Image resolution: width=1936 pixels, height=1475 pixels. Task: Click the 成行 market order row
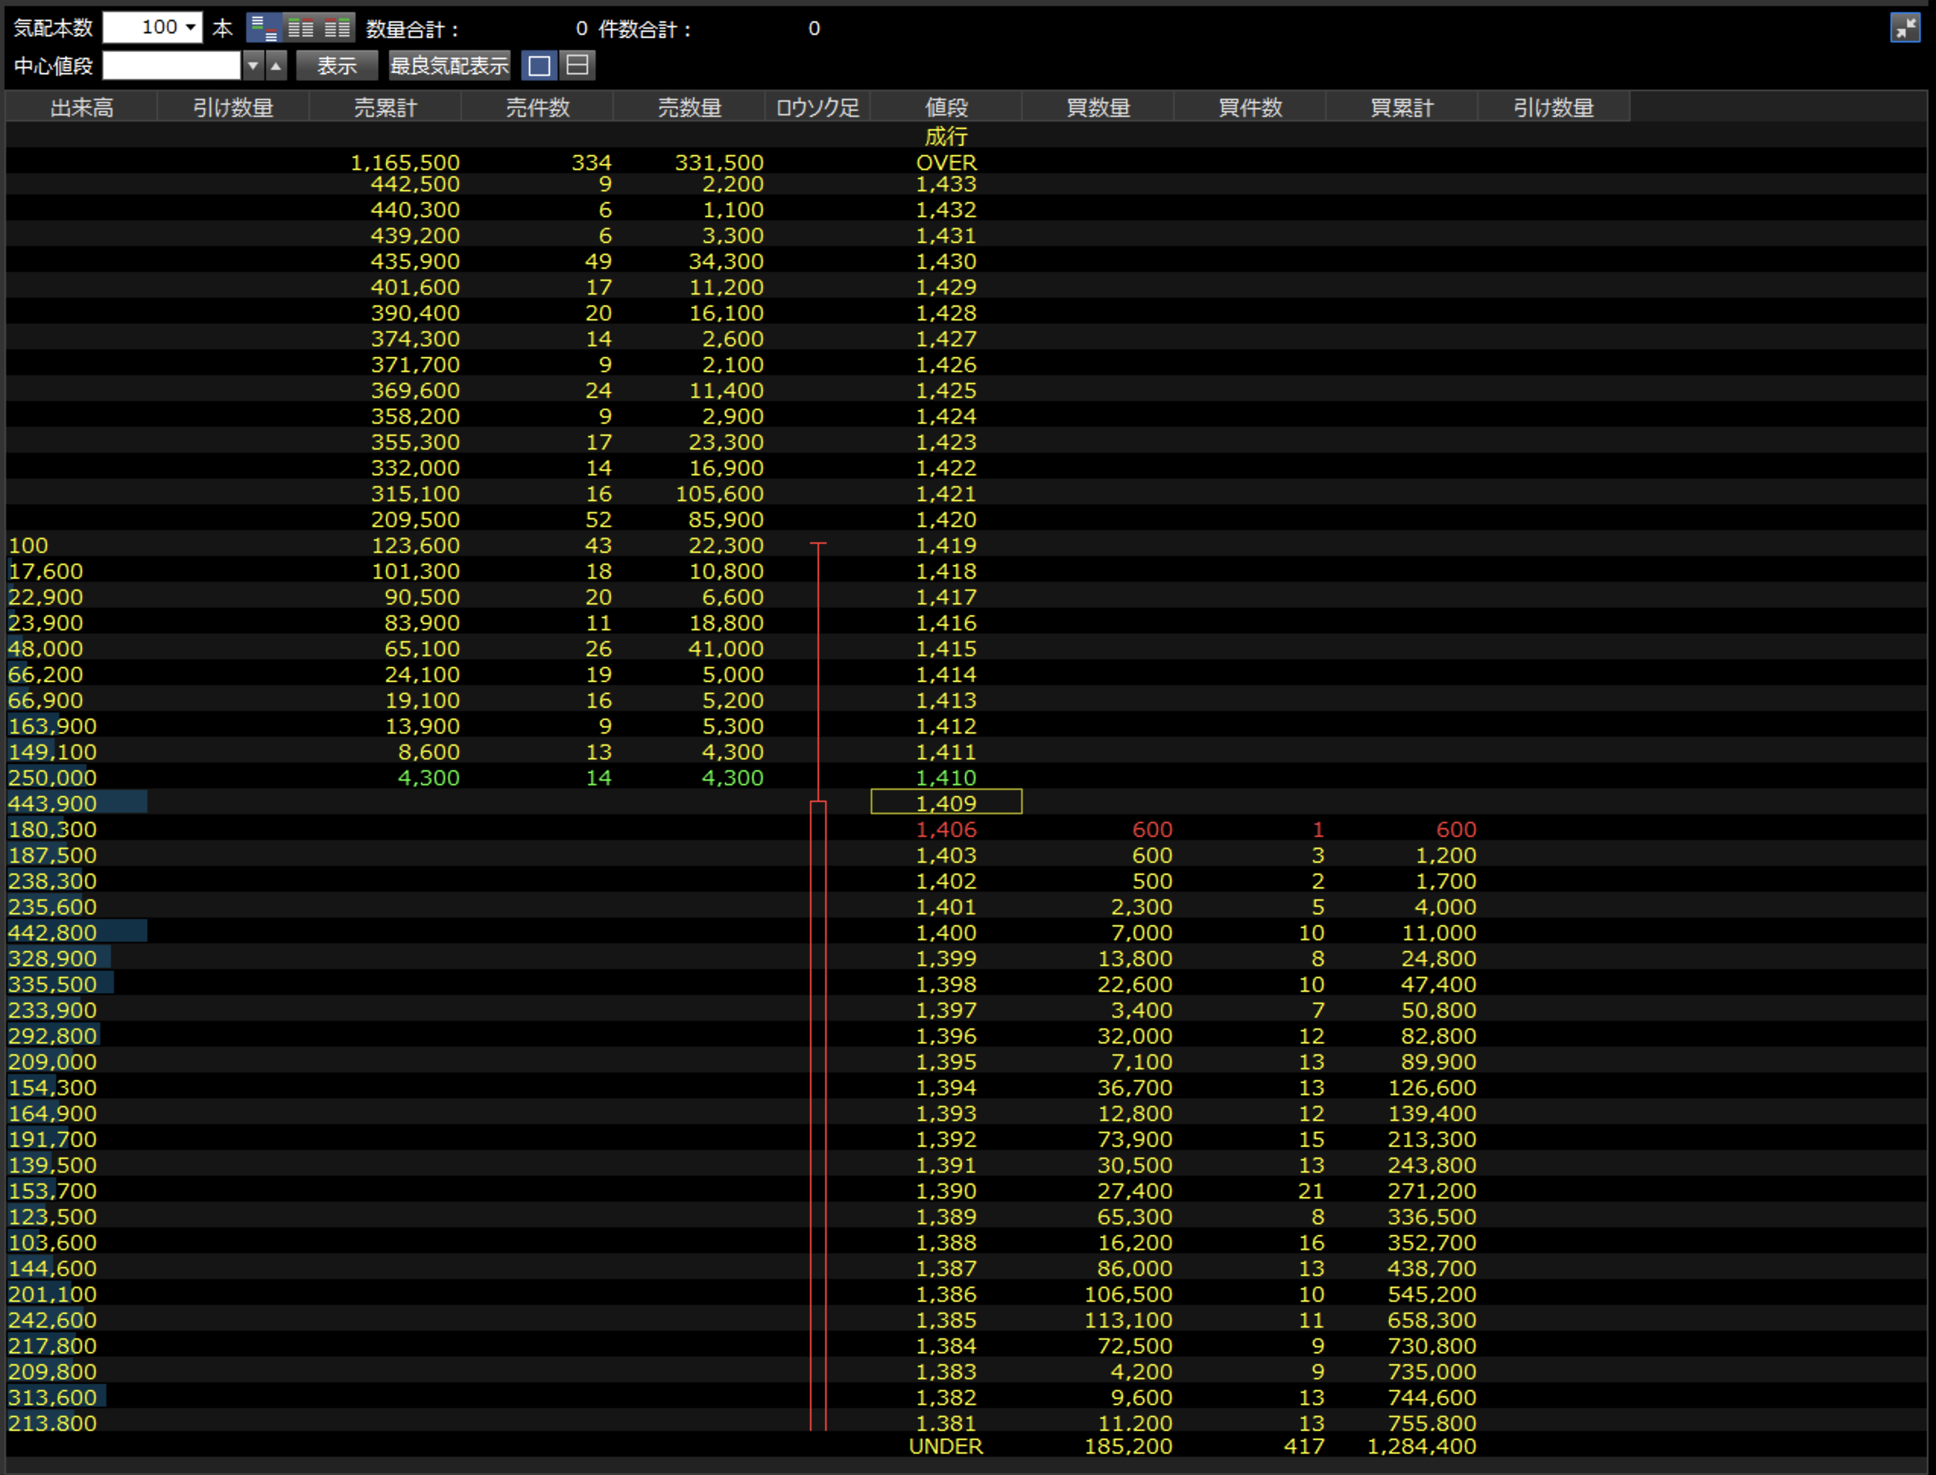(946, 136)
